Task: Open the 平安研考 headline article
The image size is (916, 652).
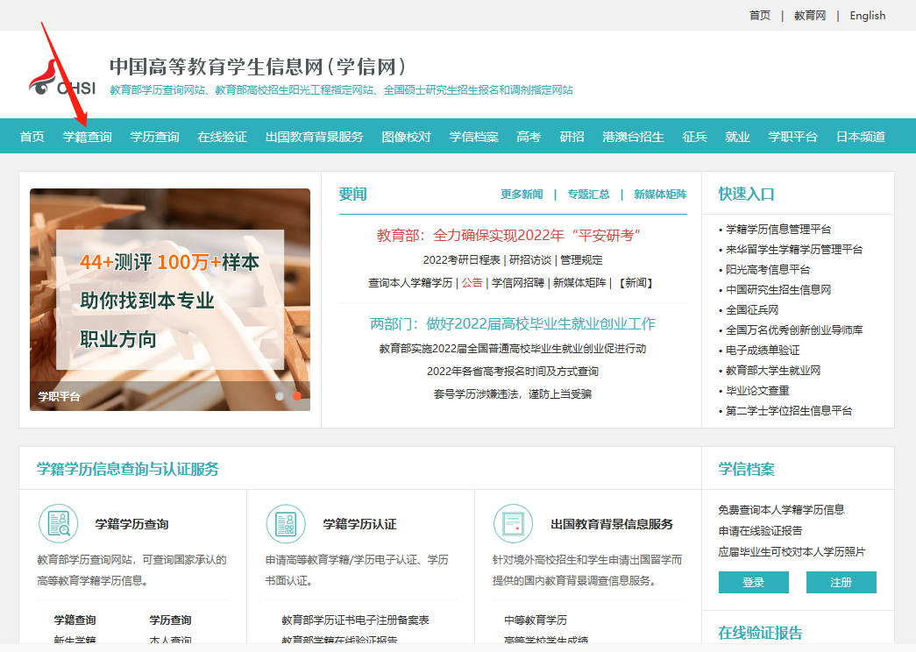Action: [508, 235]
